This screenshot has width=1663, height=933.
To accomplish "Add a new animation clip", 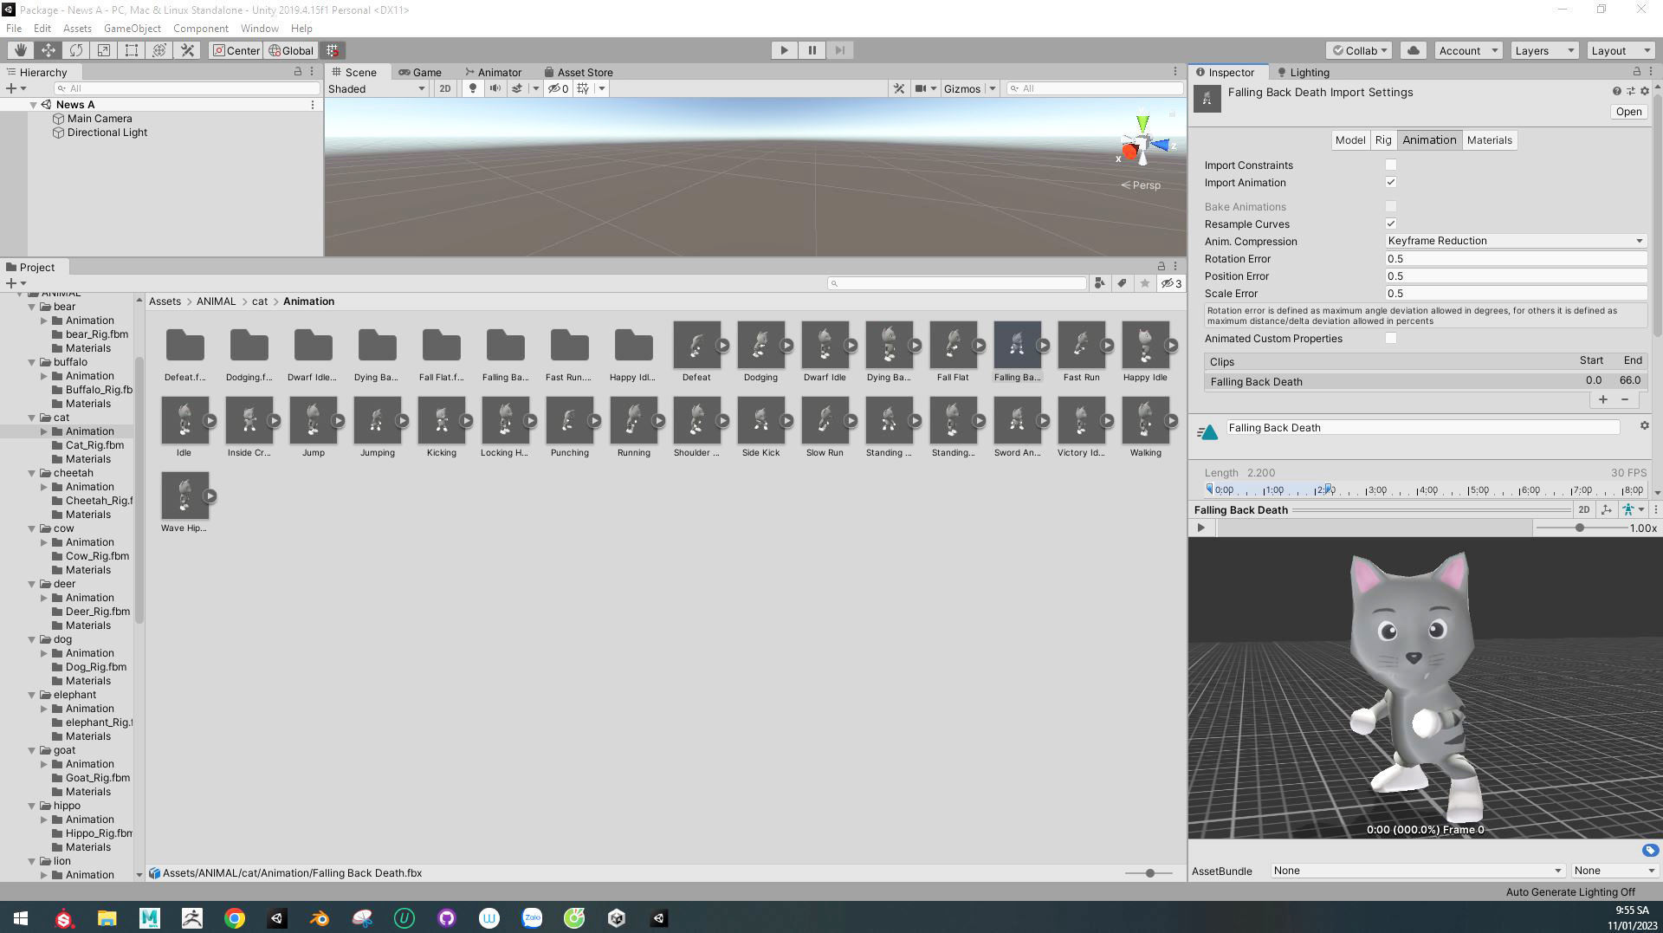I will (1602, 399).
